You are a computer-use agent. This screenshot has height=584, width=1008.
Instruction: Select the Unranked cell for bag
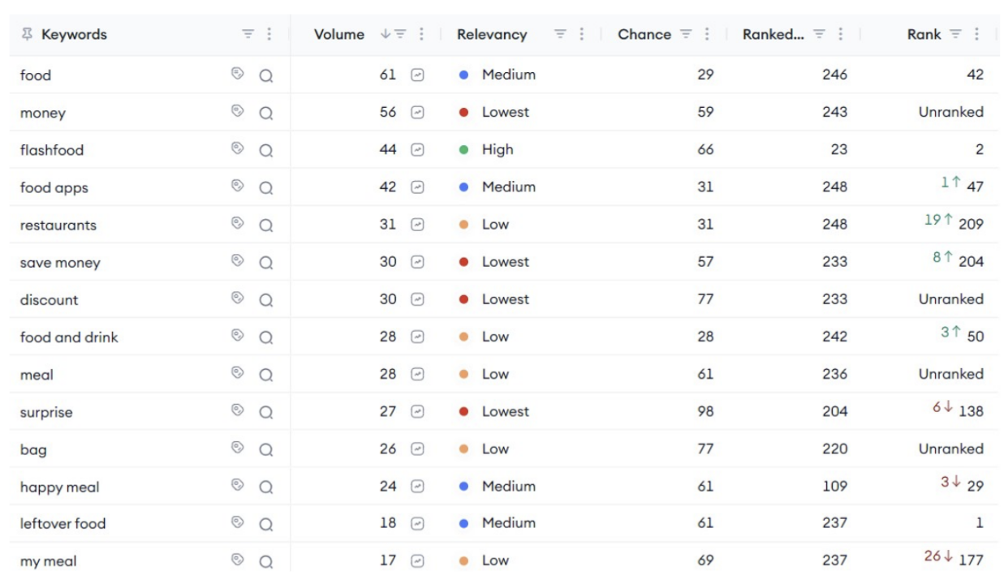(x=950, y=449)
